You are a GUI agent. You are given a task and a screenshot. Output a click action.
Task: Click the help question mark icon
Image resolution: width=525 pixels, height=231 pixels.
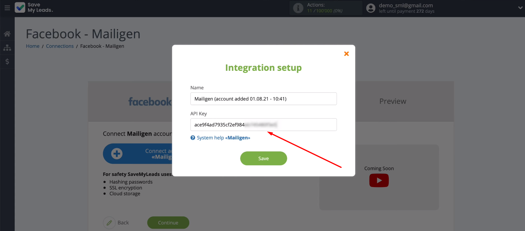(193, 137)
